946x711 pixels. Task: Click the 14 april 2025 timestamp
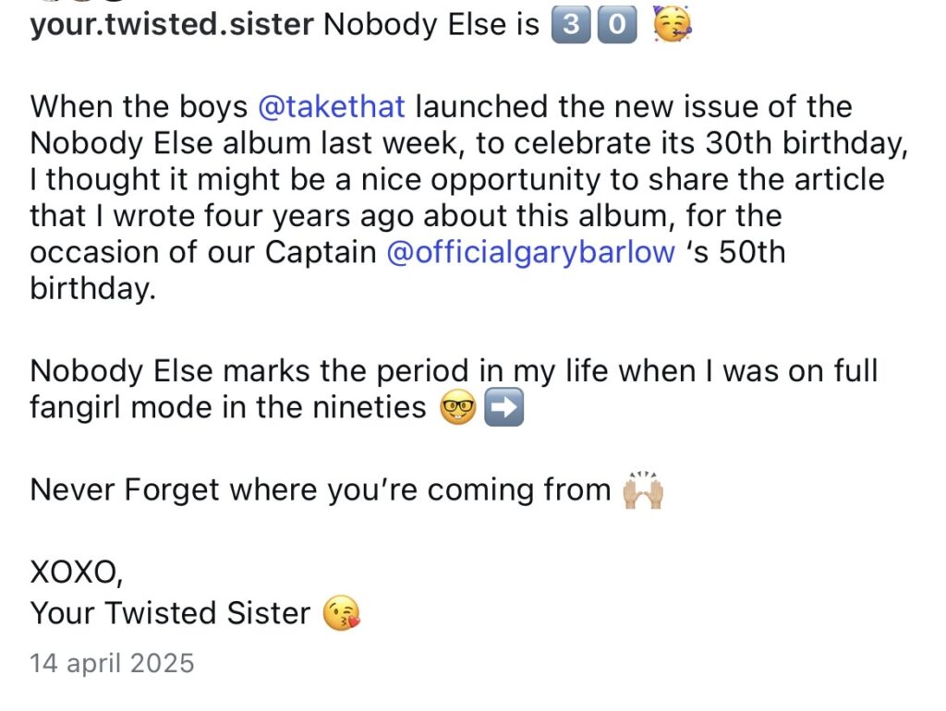pos(112,663)
